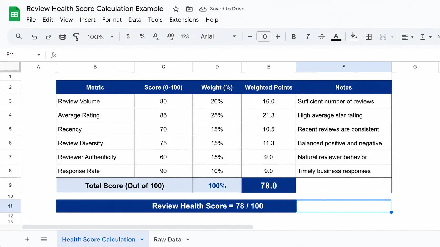Toggle strikethrough formatting
This screenshot has width=440, height=247.
(322, 37)
